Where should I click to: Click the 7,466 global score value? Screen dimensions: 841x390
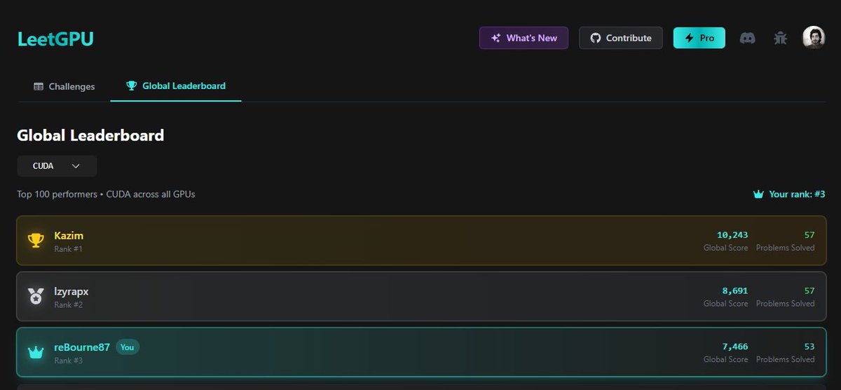tap(735, 346)
